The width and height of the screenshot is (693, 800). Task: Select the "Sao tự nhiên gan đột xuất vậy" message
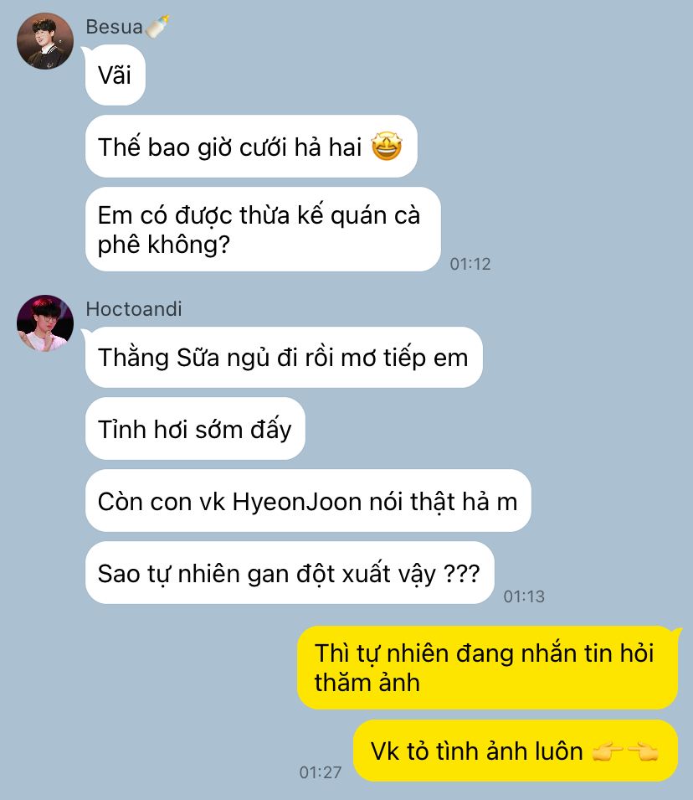coord(290,573)
